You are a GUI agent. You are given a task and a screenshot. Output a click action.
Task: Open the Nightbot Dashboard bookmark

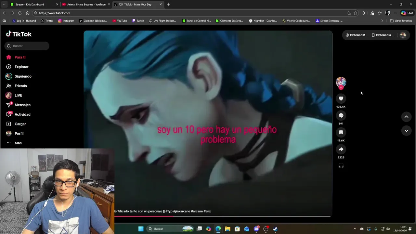point(263,21)
